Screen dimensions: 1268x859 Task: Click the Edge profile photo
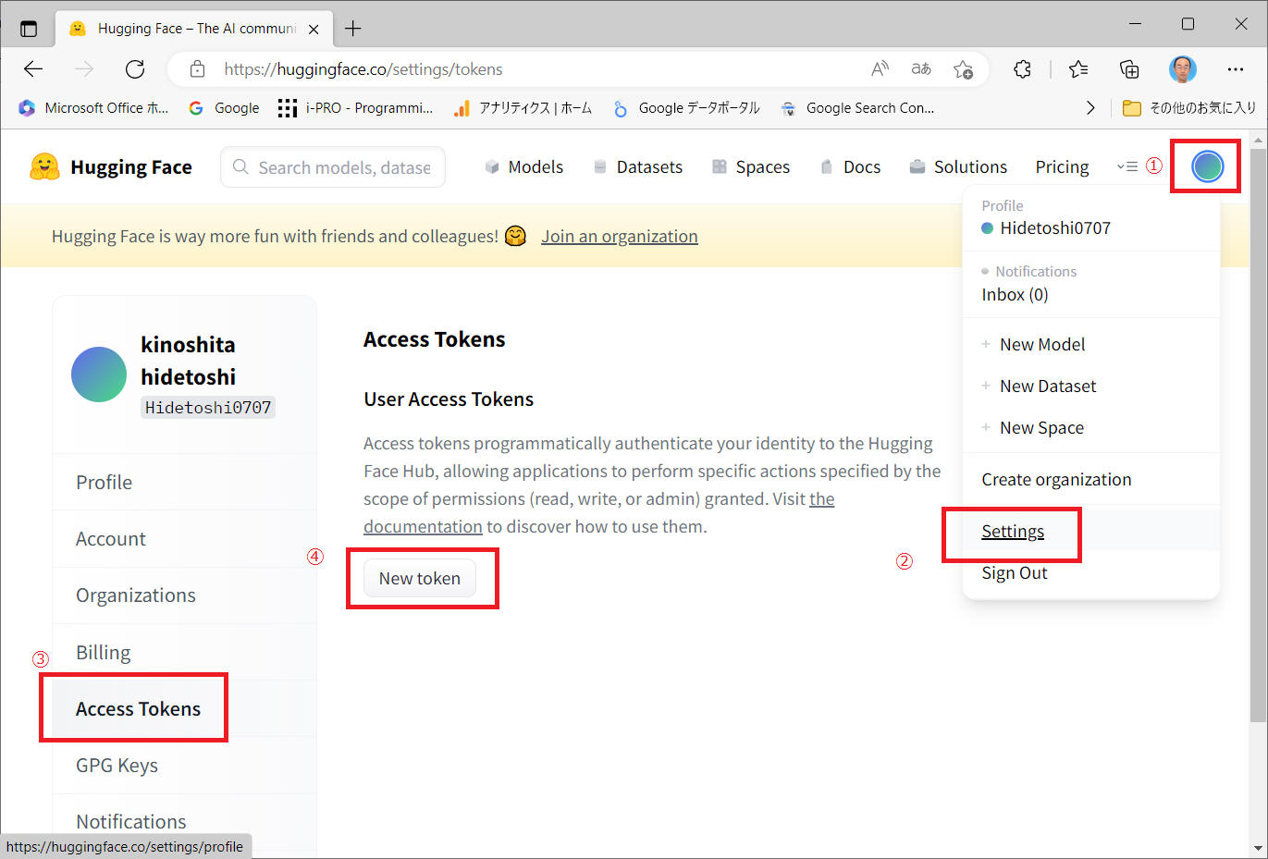coord(1182,69)
